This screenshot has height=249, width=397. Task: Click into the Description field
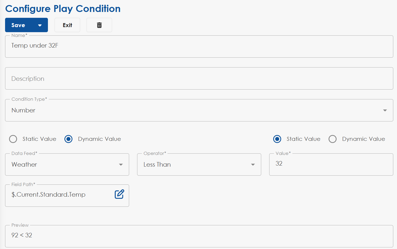coord(199,79)
